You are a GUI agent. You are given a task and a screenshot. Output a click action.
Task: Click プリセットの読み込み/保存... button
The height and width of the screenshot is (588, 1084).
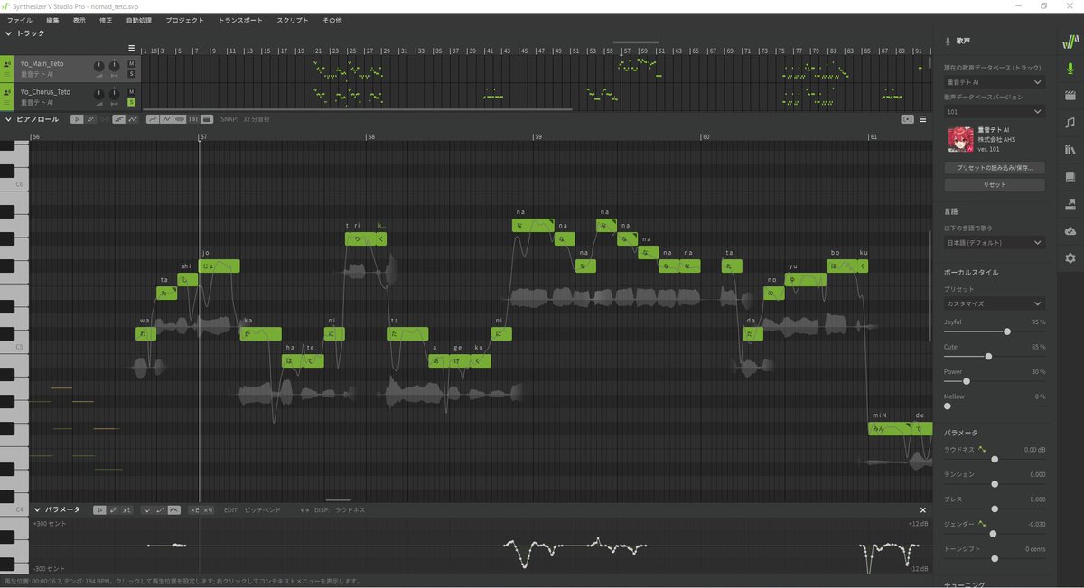(994, 168)
